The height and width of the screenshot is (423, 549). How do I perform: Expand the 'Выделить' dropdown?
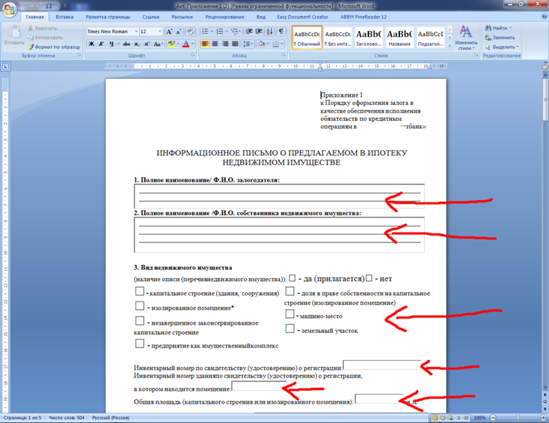point(517,47)
